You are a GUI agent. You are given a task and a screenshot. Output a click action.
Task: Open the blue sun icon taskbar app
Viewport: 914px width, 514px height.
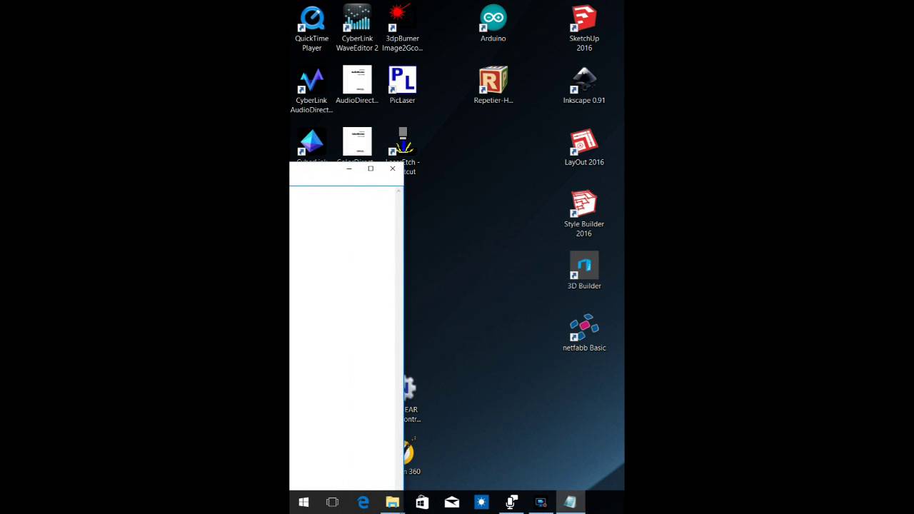pyautogui.click(x=481, y=503)
